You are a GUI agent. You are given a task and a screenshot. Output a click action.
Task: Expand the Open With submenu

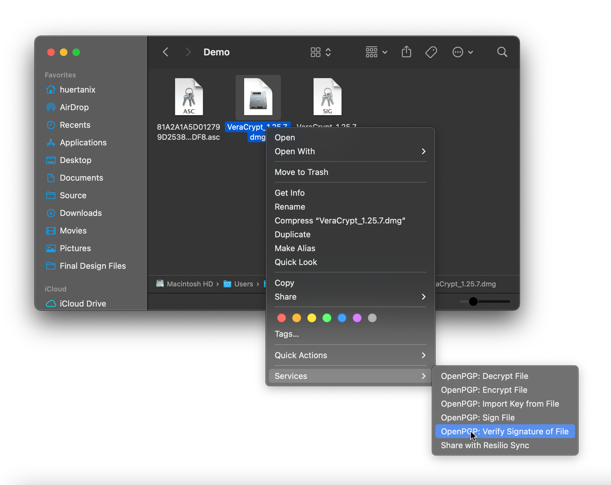pos(350,151)
